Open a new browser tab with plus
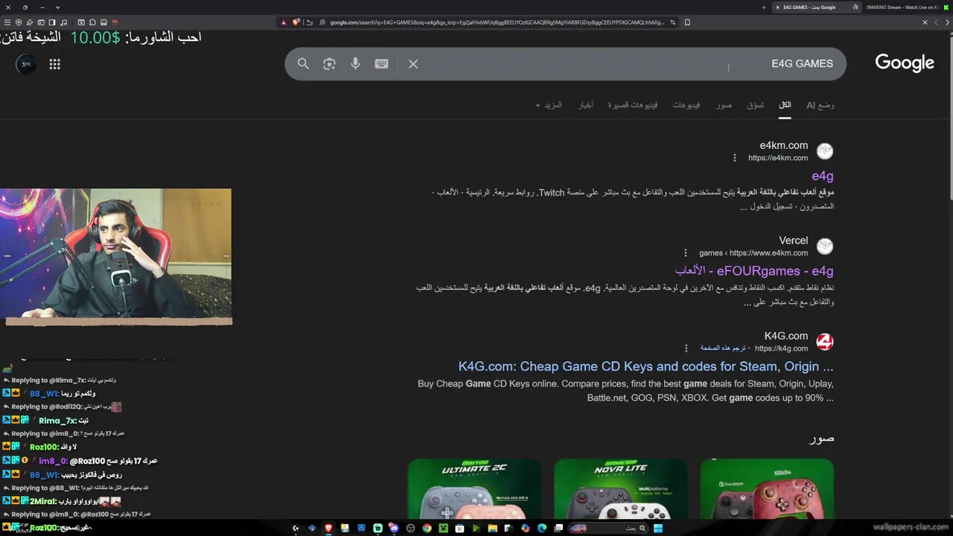 [763, 7]
